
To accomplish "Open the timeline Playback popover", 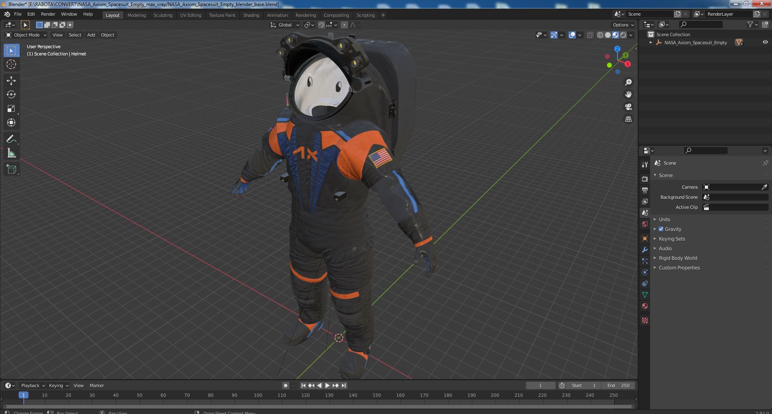I will click(33, 385).
